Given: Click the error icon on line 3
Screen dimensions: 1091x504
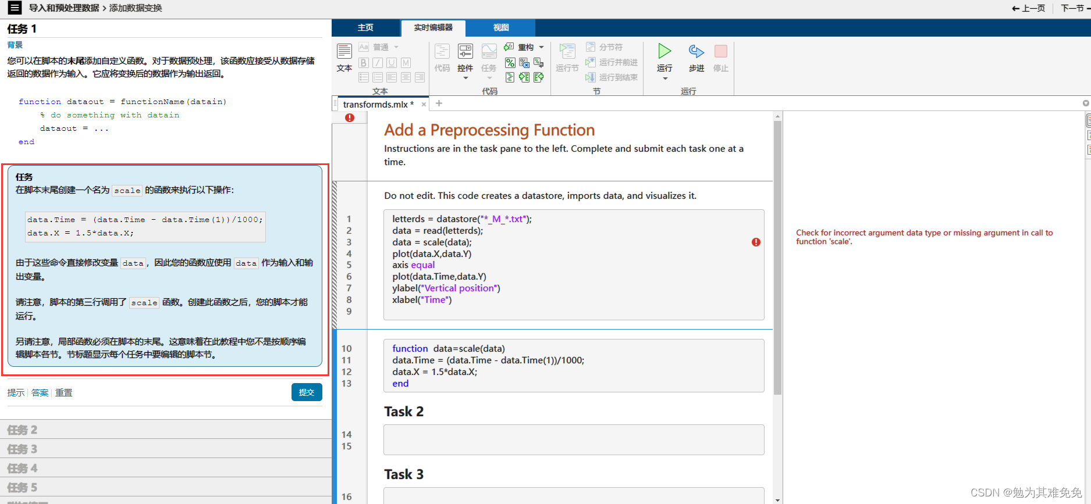Looking at the screenshot, I should [x=756, y=242].
